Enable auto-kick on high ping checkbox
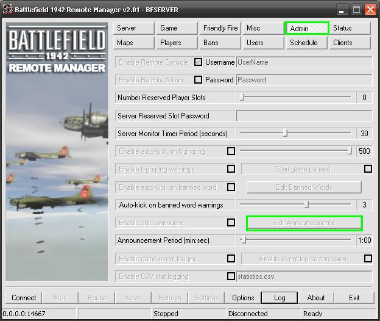The width and height of the screenshot is (380, 321). click(x=231, y=151)
